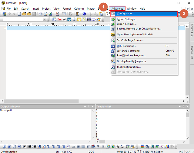Click the HTML text input field icon
The image size is (194, 153).
coord(78,147)
